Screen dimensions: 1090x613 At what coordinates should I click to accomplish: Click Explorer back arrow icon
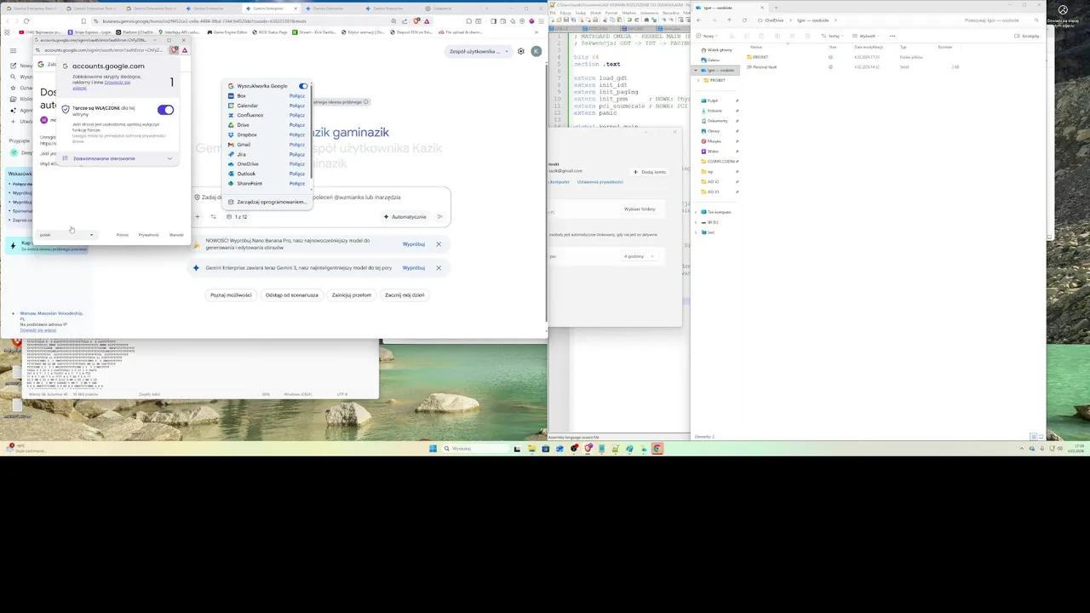point(700,20)
